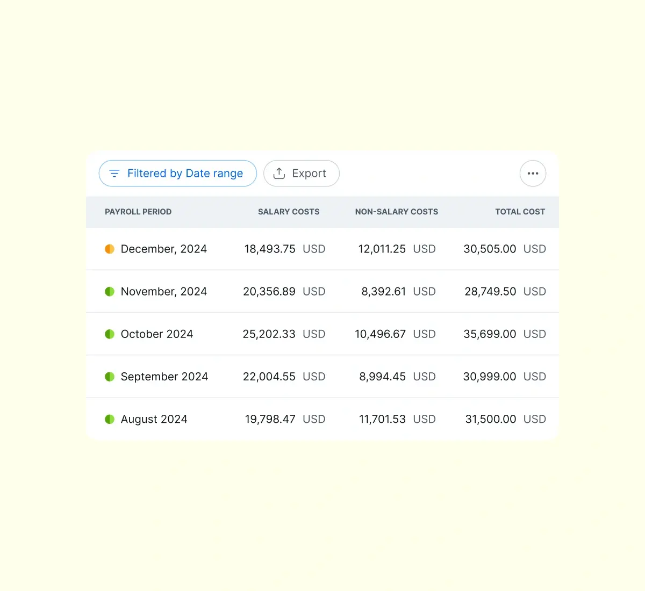
Task: Select the 12,011.25 non-salary costs value
Action: coord(382,249)
